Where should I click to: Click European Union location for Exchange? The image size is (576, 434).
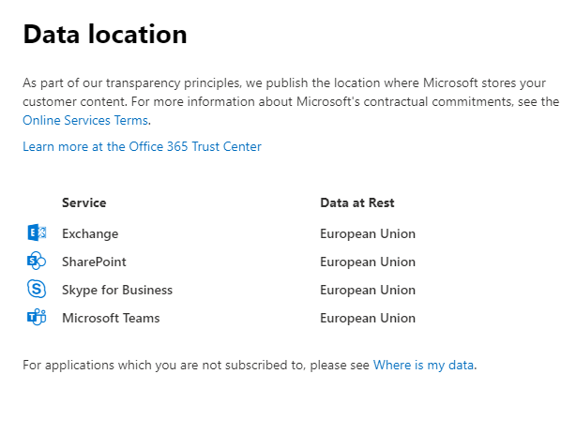(368, 234)
